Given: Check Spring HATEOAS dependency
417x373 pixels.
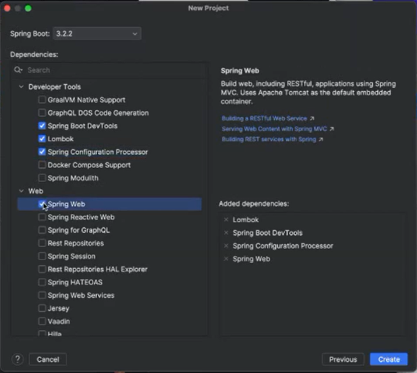Looking at the screenshot, I should pos(42,282).
